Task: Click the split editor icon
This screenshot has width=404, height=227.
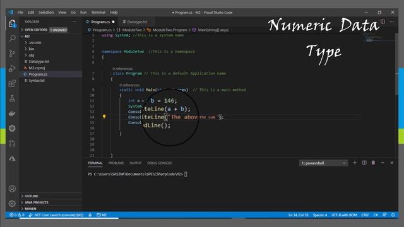Action: coord(383,21)
